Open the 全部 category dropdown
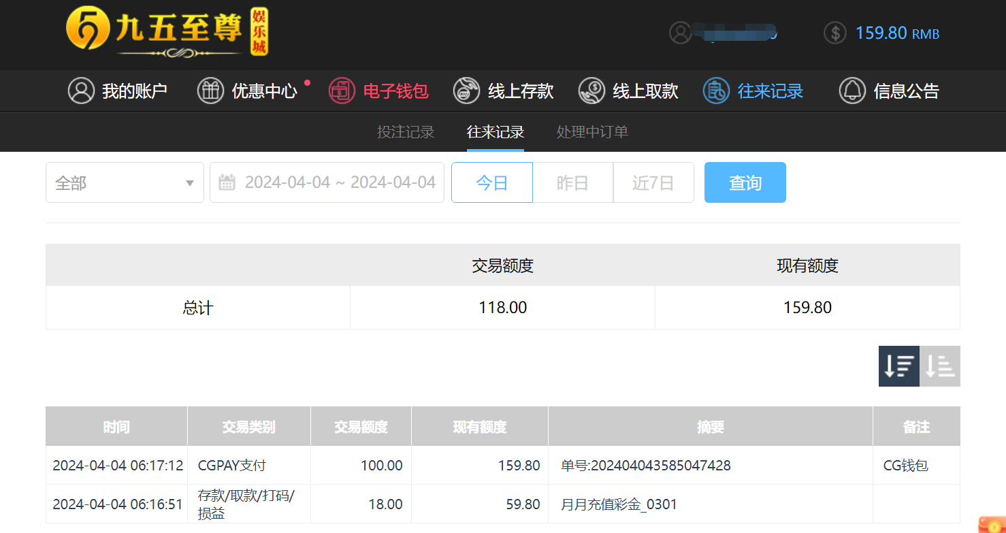Image resolution: width=1006 pixels, height=533 pixels. coord(125,182)
